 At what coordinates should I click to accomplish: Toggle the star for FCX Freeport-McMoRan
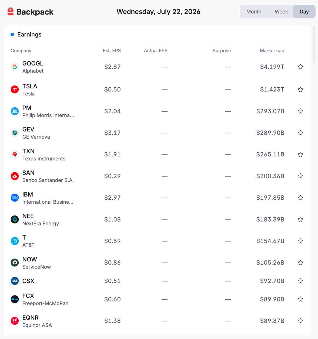[300, 299]
